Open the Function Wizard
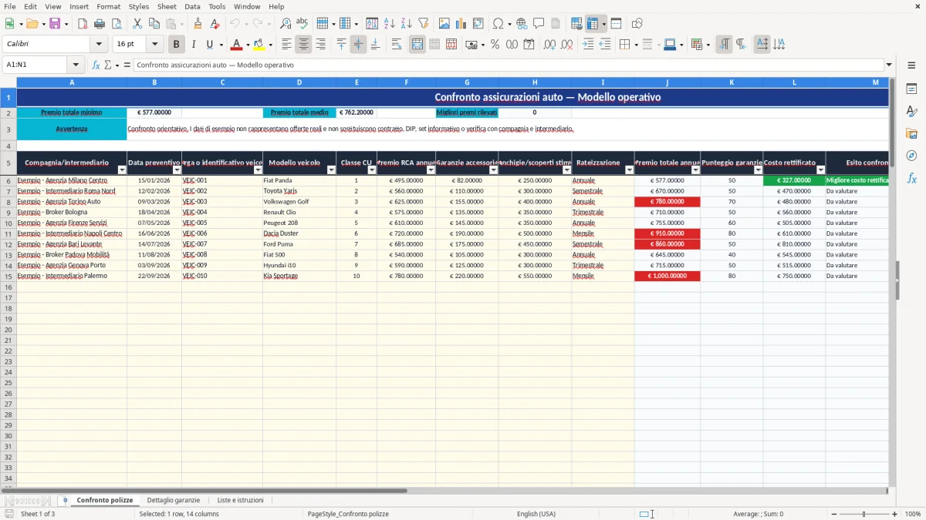926x520 pixels. [96, 65]
